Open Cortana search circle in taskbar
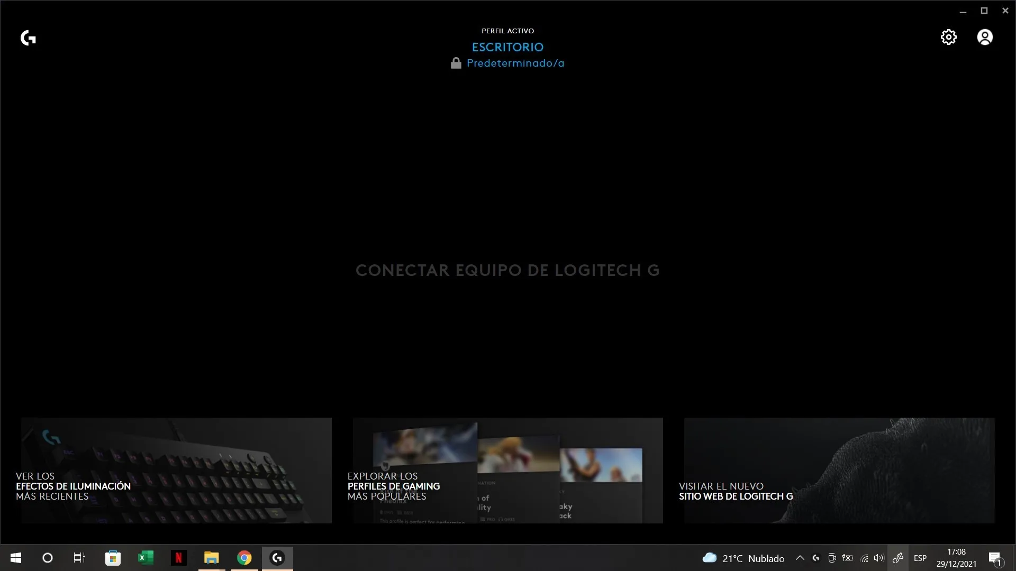This screenshot has width=1016, height=571. coord(48,558)
